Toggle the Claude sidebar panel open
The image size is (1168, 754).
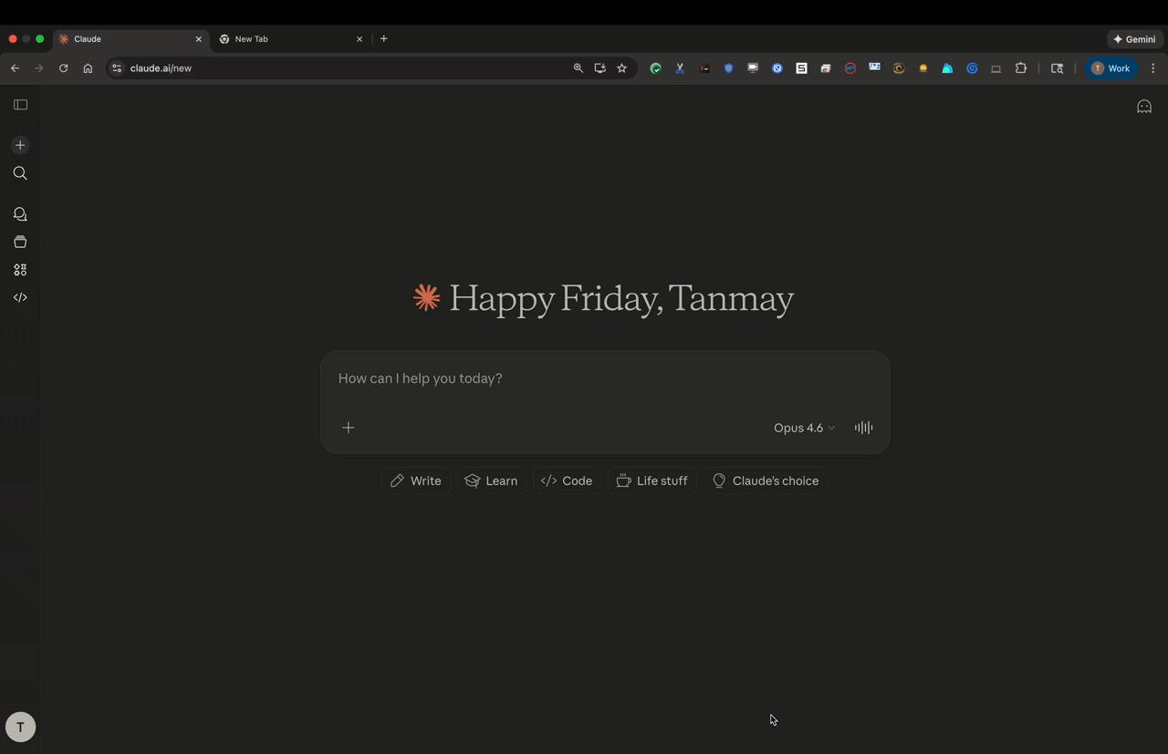point(20,105)
